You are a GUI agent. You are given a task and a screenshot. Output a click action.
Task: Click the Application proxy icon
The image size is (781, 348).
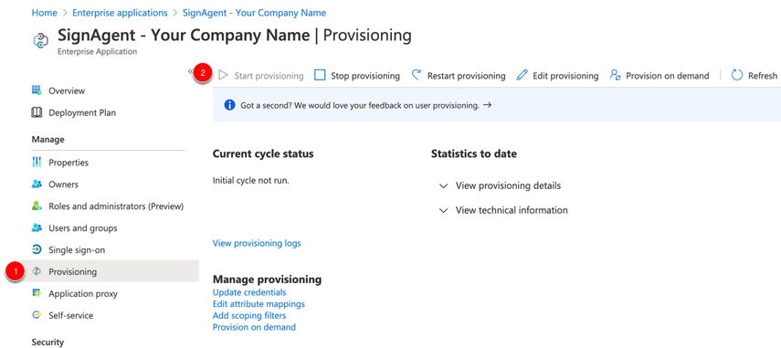coord(37,294)
